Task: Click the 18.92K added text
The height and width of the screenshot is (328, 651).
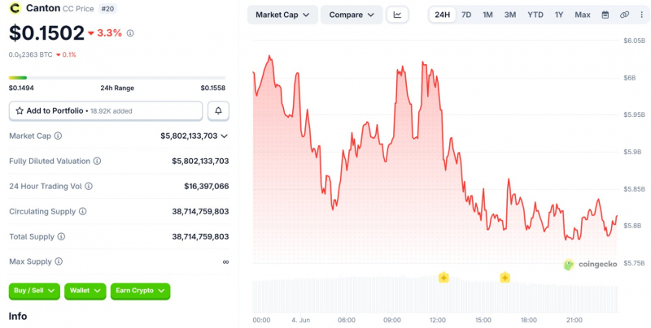Action: [x=111, y=111]
